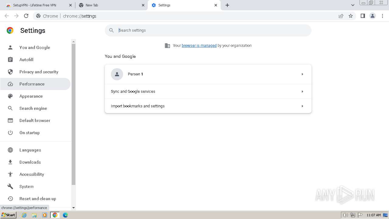Click the sidebar scrollbar thumb
389x219 pixels.
pos(73,114)
